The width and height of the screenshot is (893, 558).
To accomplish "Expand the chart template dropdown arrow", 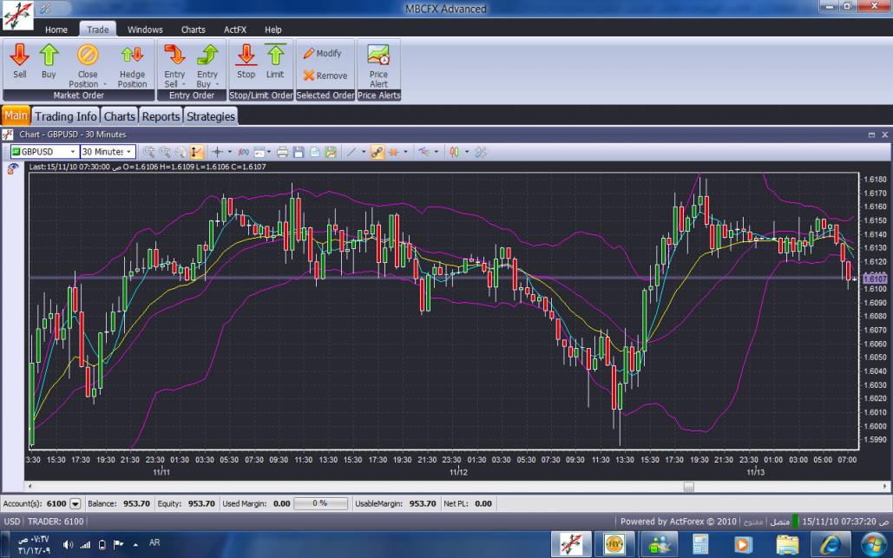I will point(269,152).
